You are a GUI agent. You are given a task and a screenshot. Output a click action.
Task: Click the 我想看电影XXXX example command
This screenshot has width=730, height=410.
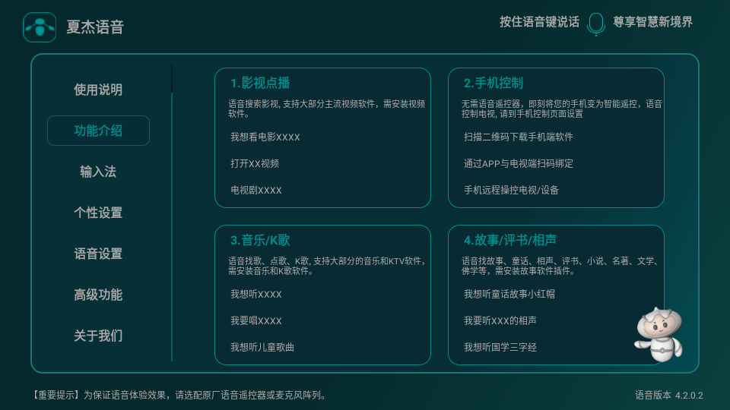[x=265, y=137]
